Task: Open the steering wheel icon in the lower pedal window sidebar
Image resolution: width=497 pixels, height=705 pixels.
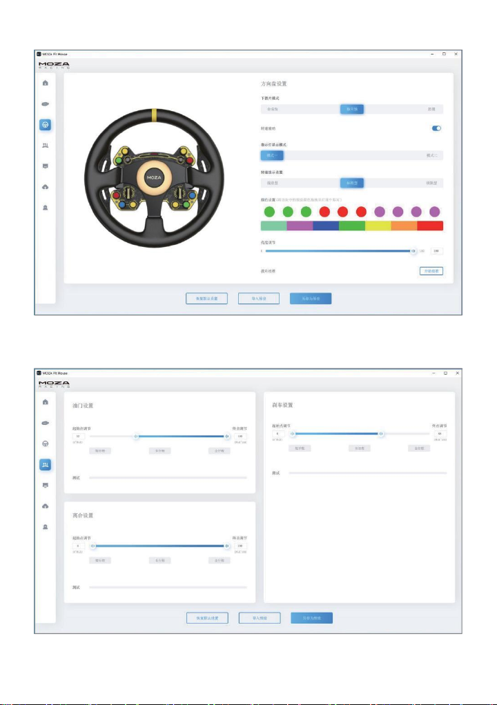Action: [x=46, y=444]
